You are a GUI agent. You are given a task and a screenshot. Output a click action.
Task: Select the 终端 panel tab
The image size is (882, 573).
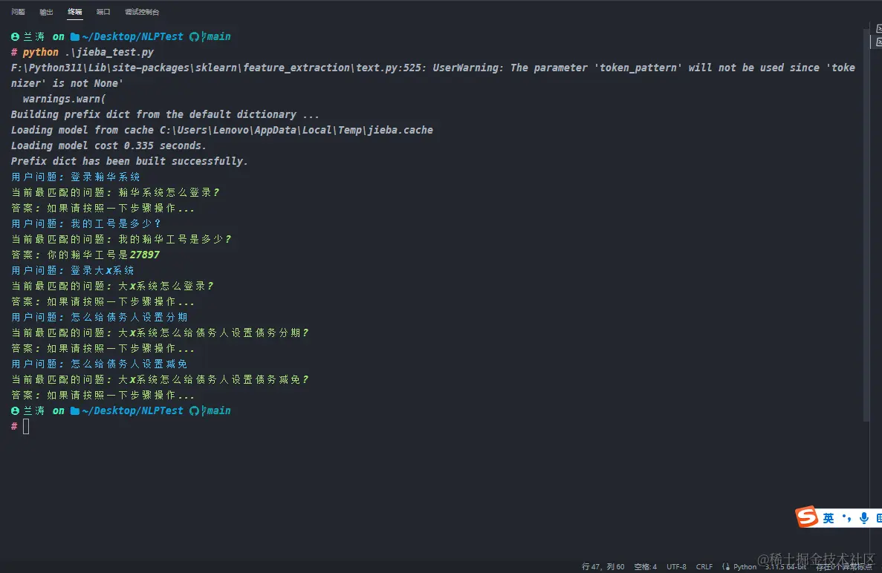pyautogui.click(x=74, y=12)
